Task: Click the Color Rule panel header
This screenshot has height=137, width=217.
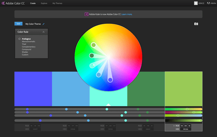Action: click(x=31, y=32)
